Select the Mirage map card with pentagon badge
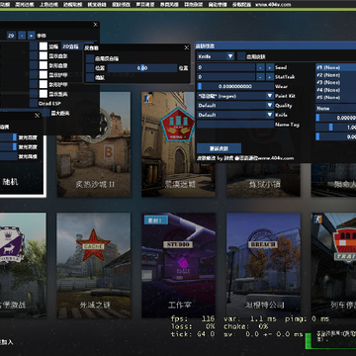This screenshot has width=356, height=356. [178, 144]
